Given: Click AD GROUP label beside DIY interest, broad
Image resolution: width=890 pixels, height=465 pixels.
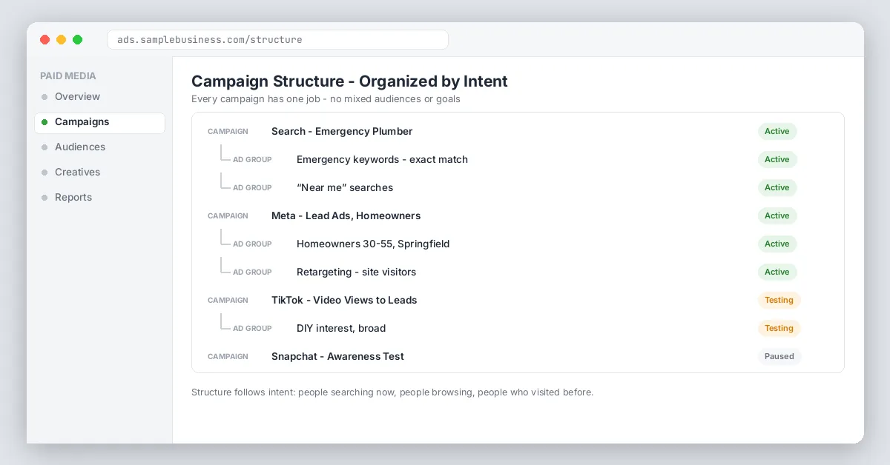Looking at the screenshot, I should [x=252, y=328].
